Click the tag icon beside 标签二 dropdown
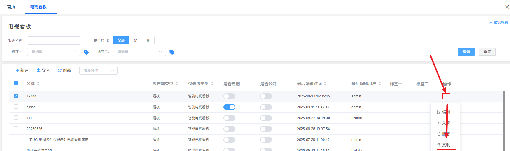The height and width of the screenshot is (151, 510). (172, 52)
